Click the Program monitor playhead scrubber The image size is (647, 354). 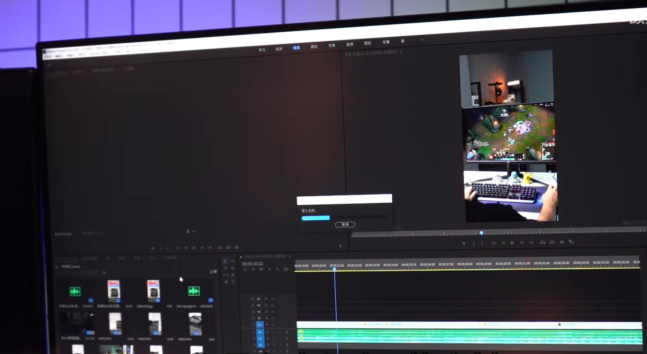(481, 233)
